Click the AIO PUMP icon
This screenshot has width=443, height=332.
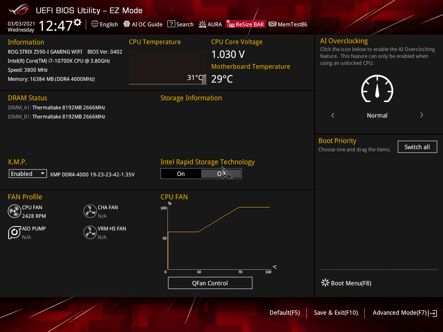pos(14,232)
